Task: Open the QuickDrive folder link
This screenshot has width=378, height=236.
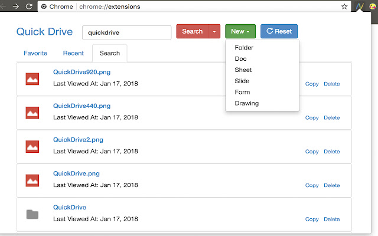Action: click(x=70, y=207)
